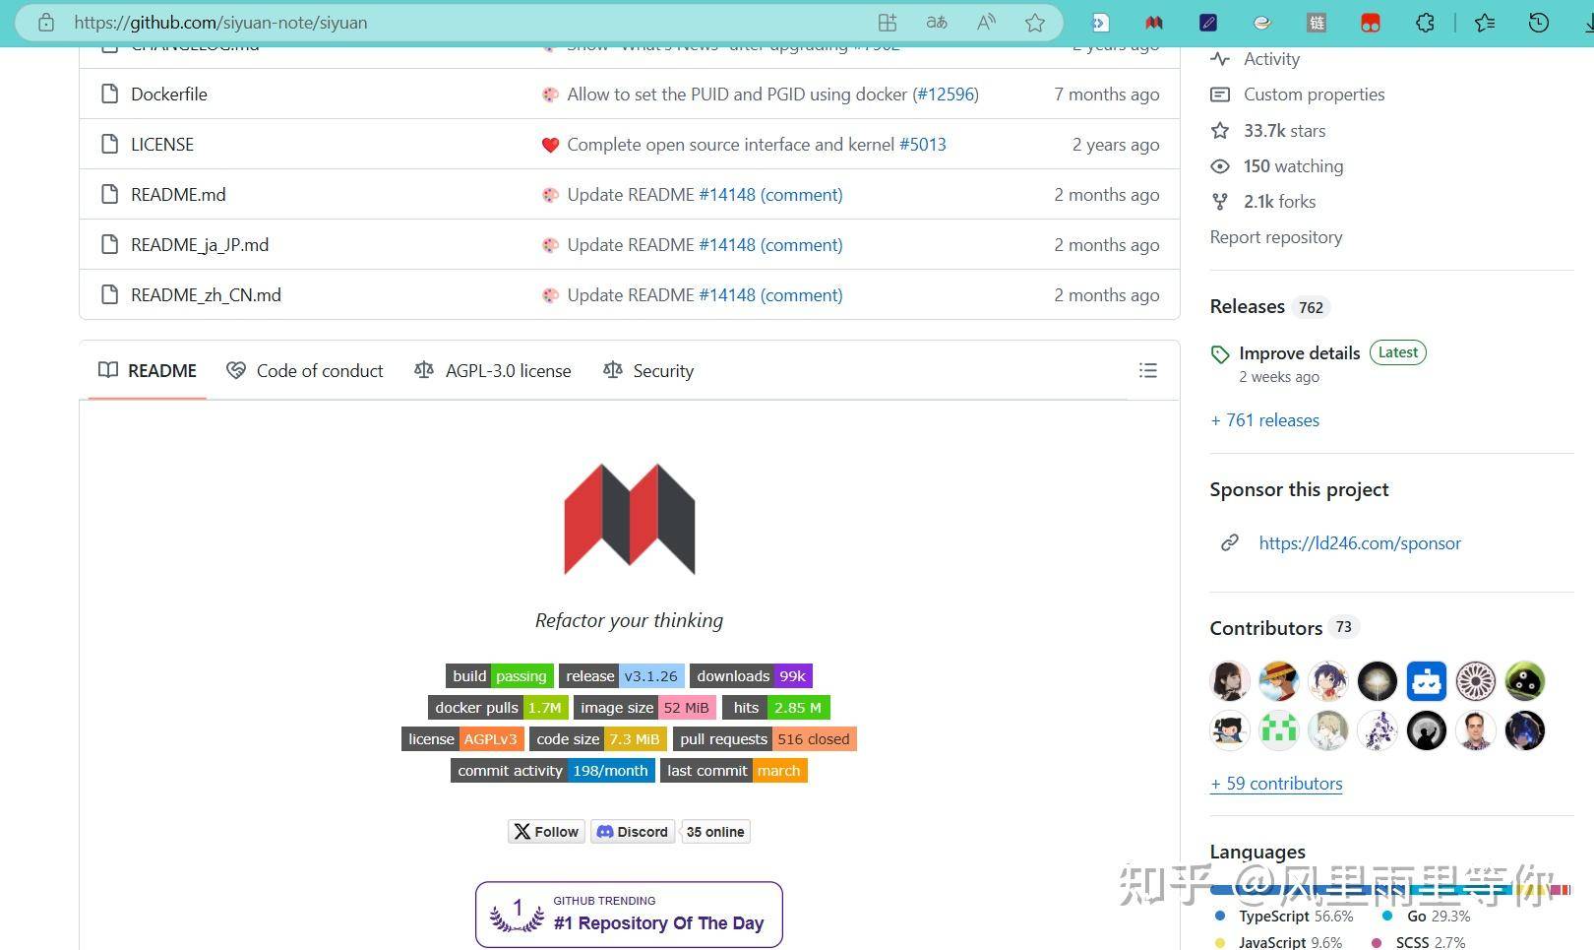Click the build passing badge
The height and width of the screenshot is (950, 1594).
500,675
